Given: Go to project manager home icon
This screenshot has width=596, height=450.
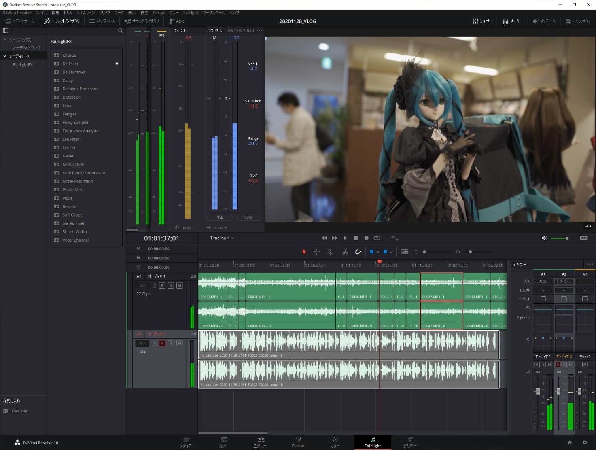Looking at the screenshot, I should (x=570, y=443).
